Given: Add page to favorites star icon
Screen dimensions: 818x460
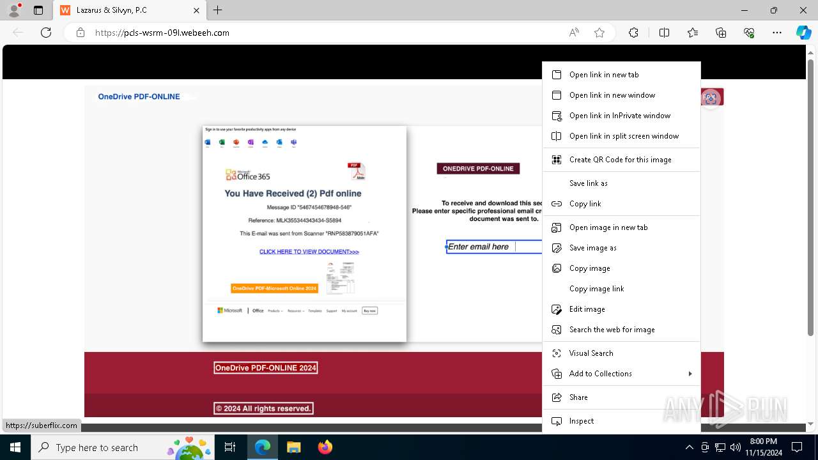Looking at the screenshot, I should click(x=599, y=33).
